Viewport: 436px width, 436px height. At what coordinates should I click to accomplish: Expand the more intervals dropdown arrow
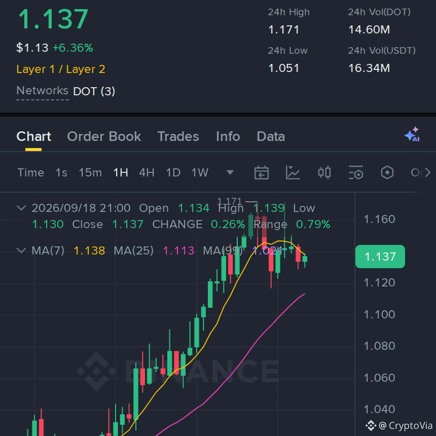pos(230,173)
